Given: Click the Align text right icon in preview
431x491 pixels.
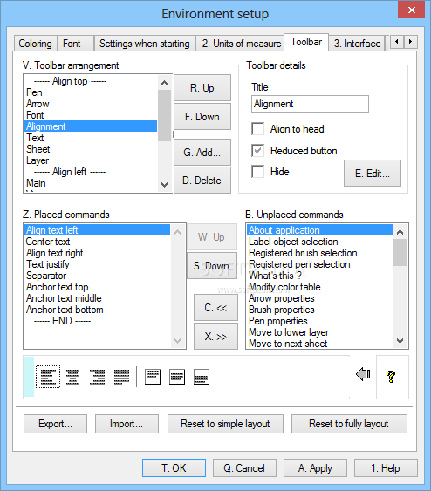Looking at the screenshot, I should (97, 377).
